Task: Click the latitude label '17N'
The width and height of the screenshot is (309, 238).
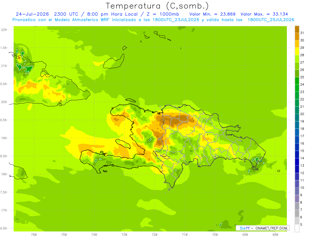Action: 4,210
